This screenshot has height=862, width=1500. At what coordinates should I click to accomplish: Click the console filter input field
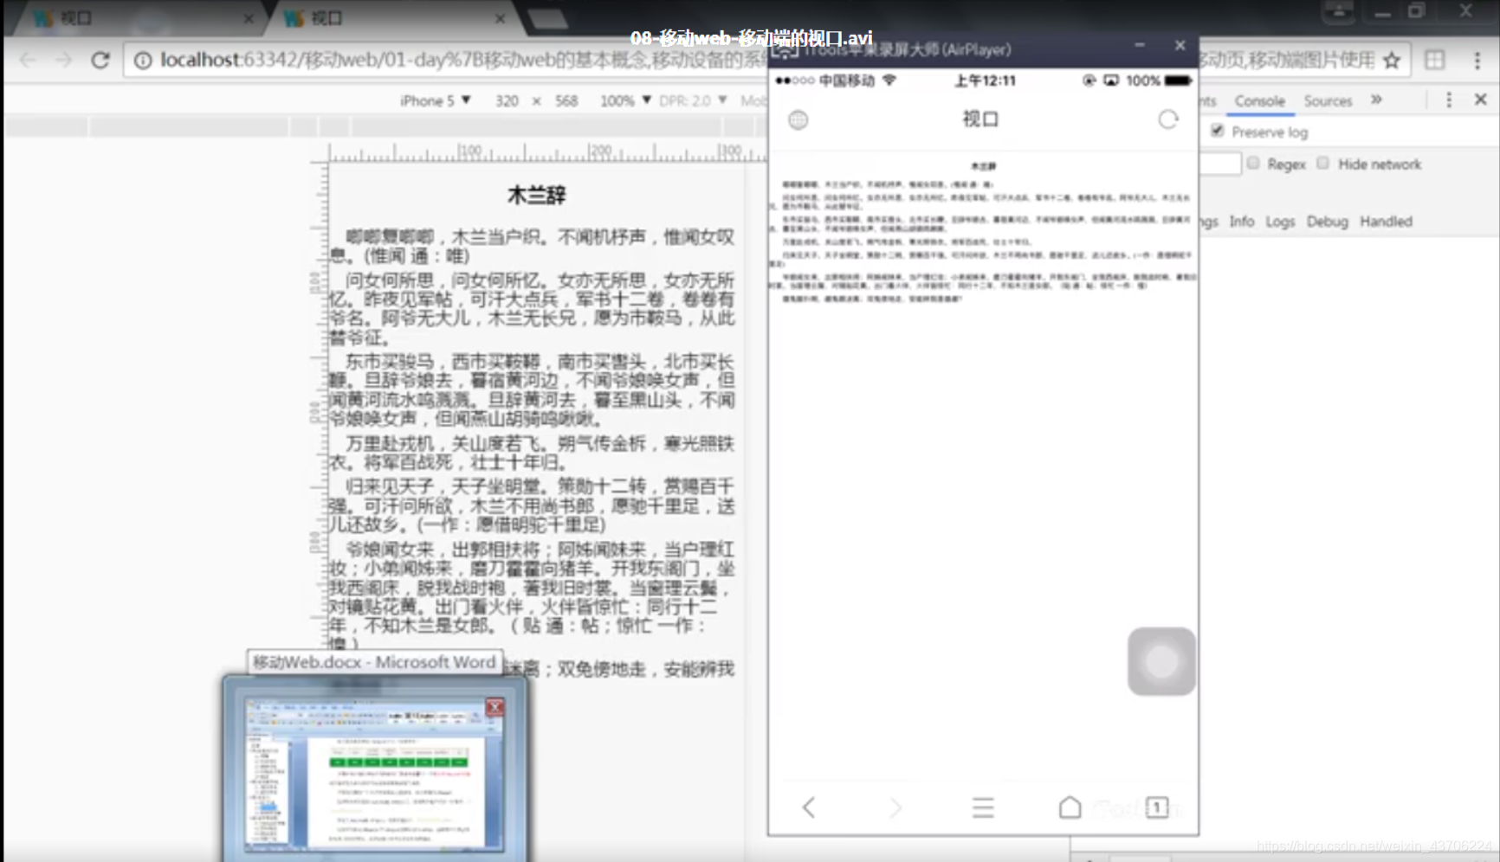(x=1220, y=164)
